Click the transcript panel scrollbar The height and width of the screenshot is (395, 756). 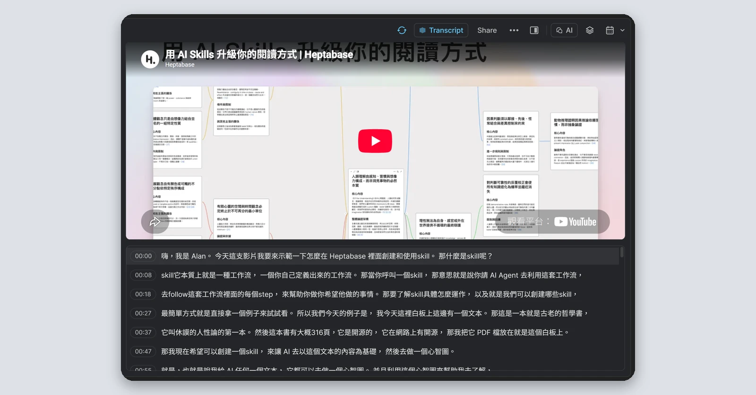point(622,252)
